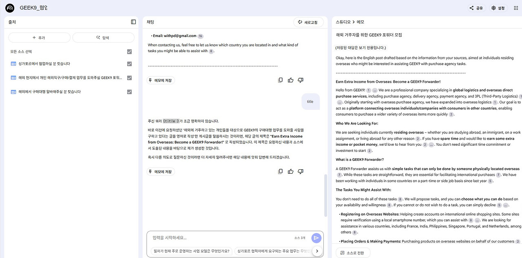The image size is (522, 258).
Task: Uncheck the 싱가포르에서 협업하실 분 source
Action: click(129, 64)
